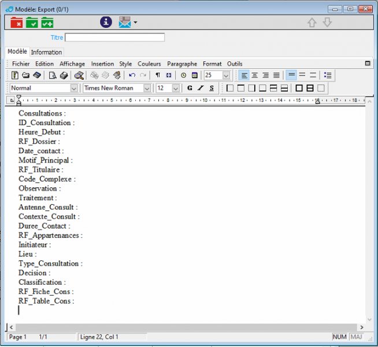Screen dimensions: 378x347
Task: Click the open file folder icon
Action: click(x=26, y=75)
